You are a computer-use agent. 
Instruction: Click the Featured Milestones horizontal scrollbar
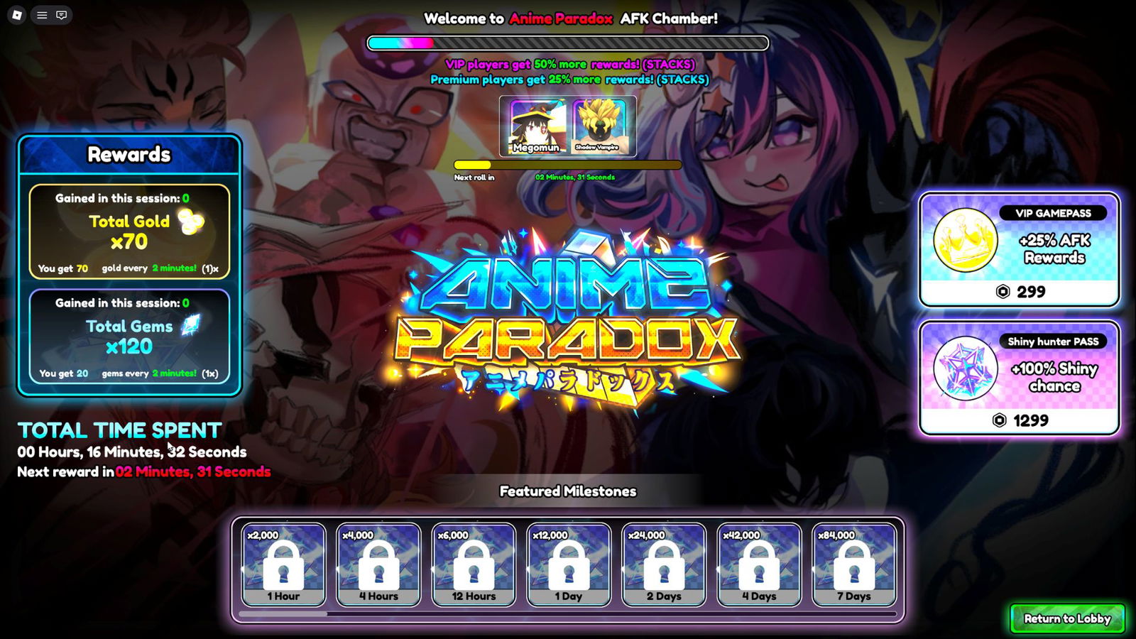coord(284,613)
